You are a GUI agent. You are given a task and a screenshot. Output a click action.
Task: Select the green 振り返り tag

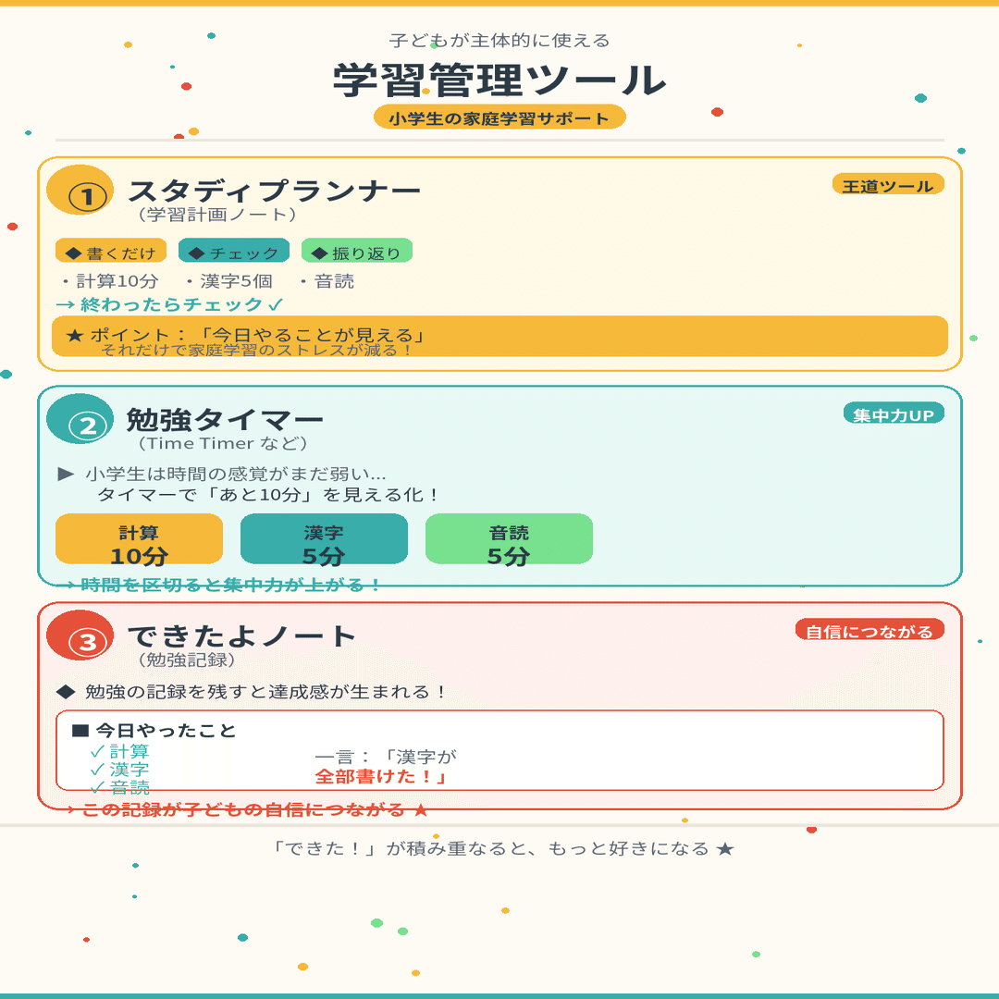coord(357,252)
